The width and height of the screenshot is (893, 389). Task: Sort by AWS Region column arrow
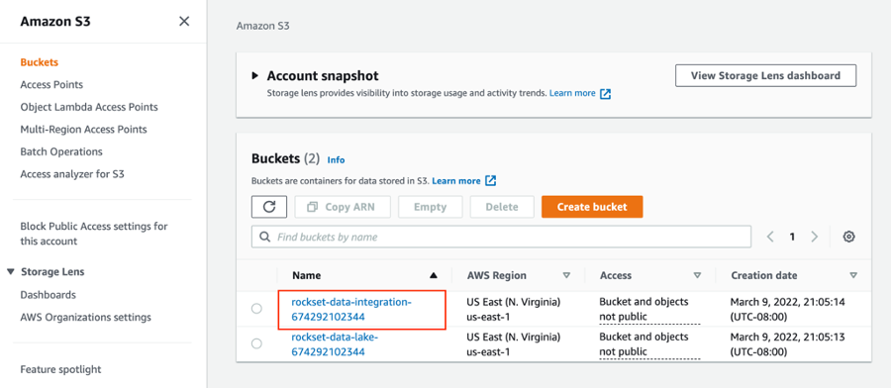pyautogui.click(x=566, y=275)
